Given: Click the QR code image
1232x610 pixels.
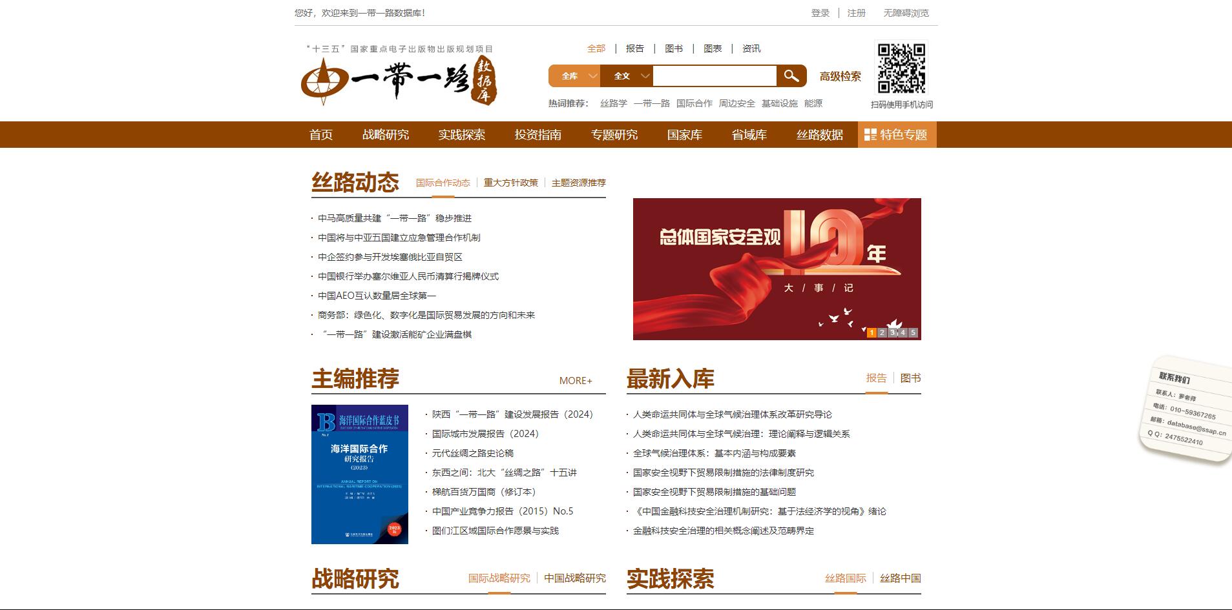Looking at the screenshot, I should click(x=901, y=68).
